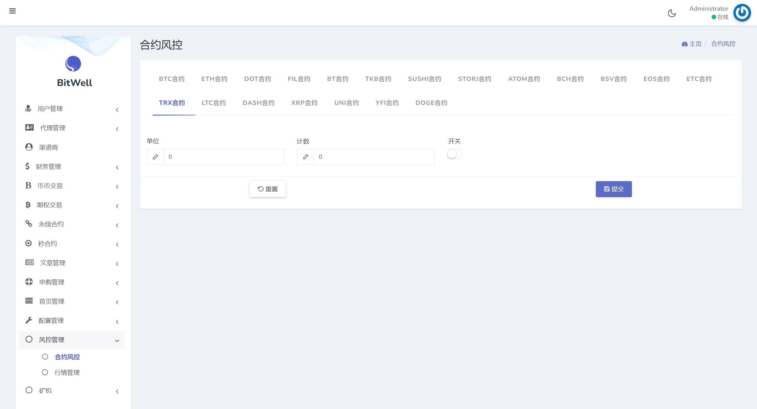
Task: Click the 主页 dashboard breadcrumb icon
Action: pyautogui.click(x=685, y=44)
